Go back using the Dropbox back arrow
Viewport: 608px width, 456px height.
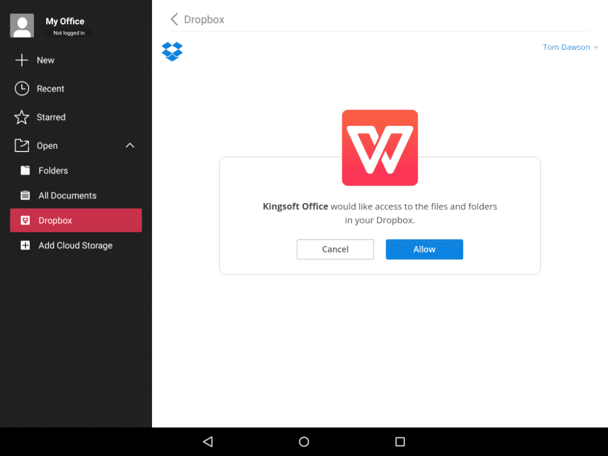174,19
